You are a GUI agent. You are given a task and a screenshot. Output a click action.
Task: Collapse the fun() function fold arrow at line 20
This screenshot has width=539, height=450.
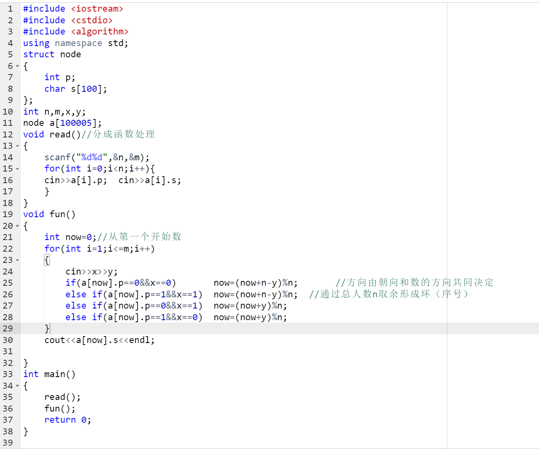17,226
